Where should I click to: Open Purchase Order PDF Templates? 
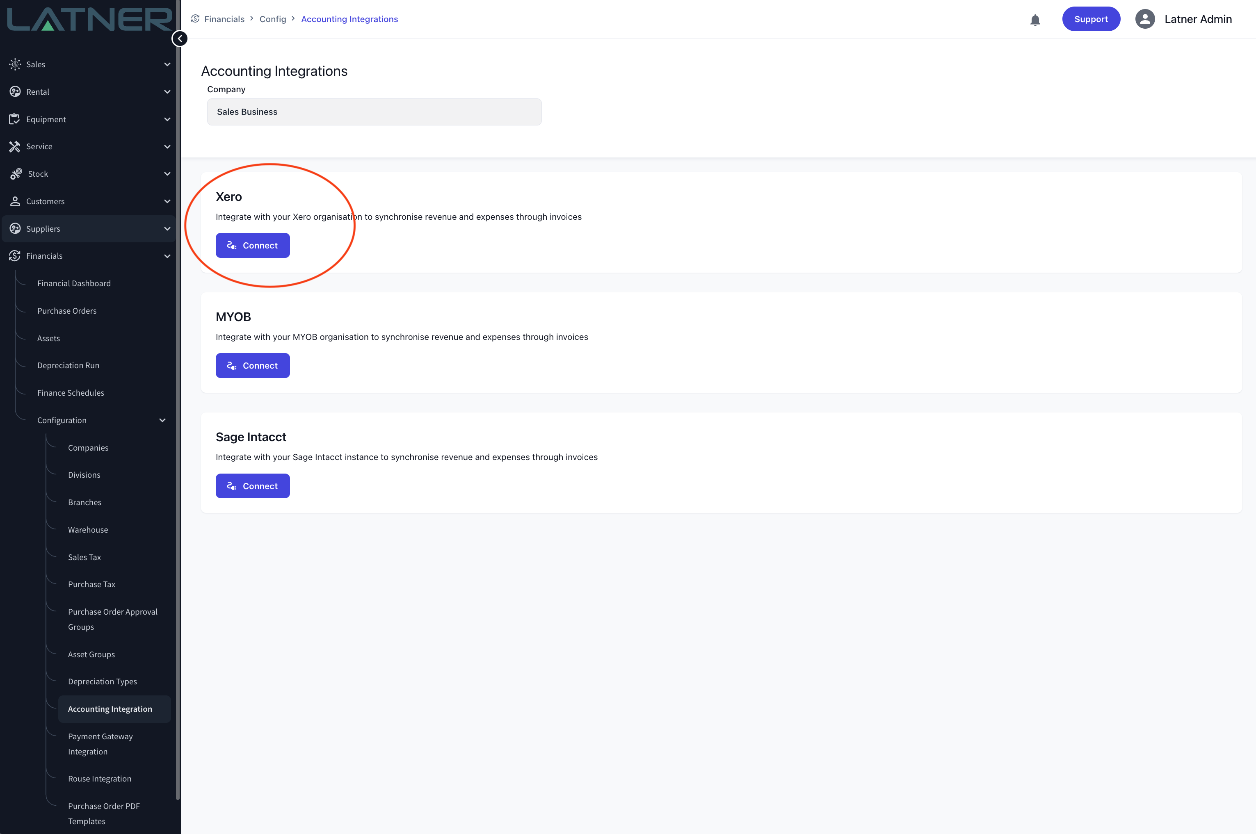(x=104, y=813)
